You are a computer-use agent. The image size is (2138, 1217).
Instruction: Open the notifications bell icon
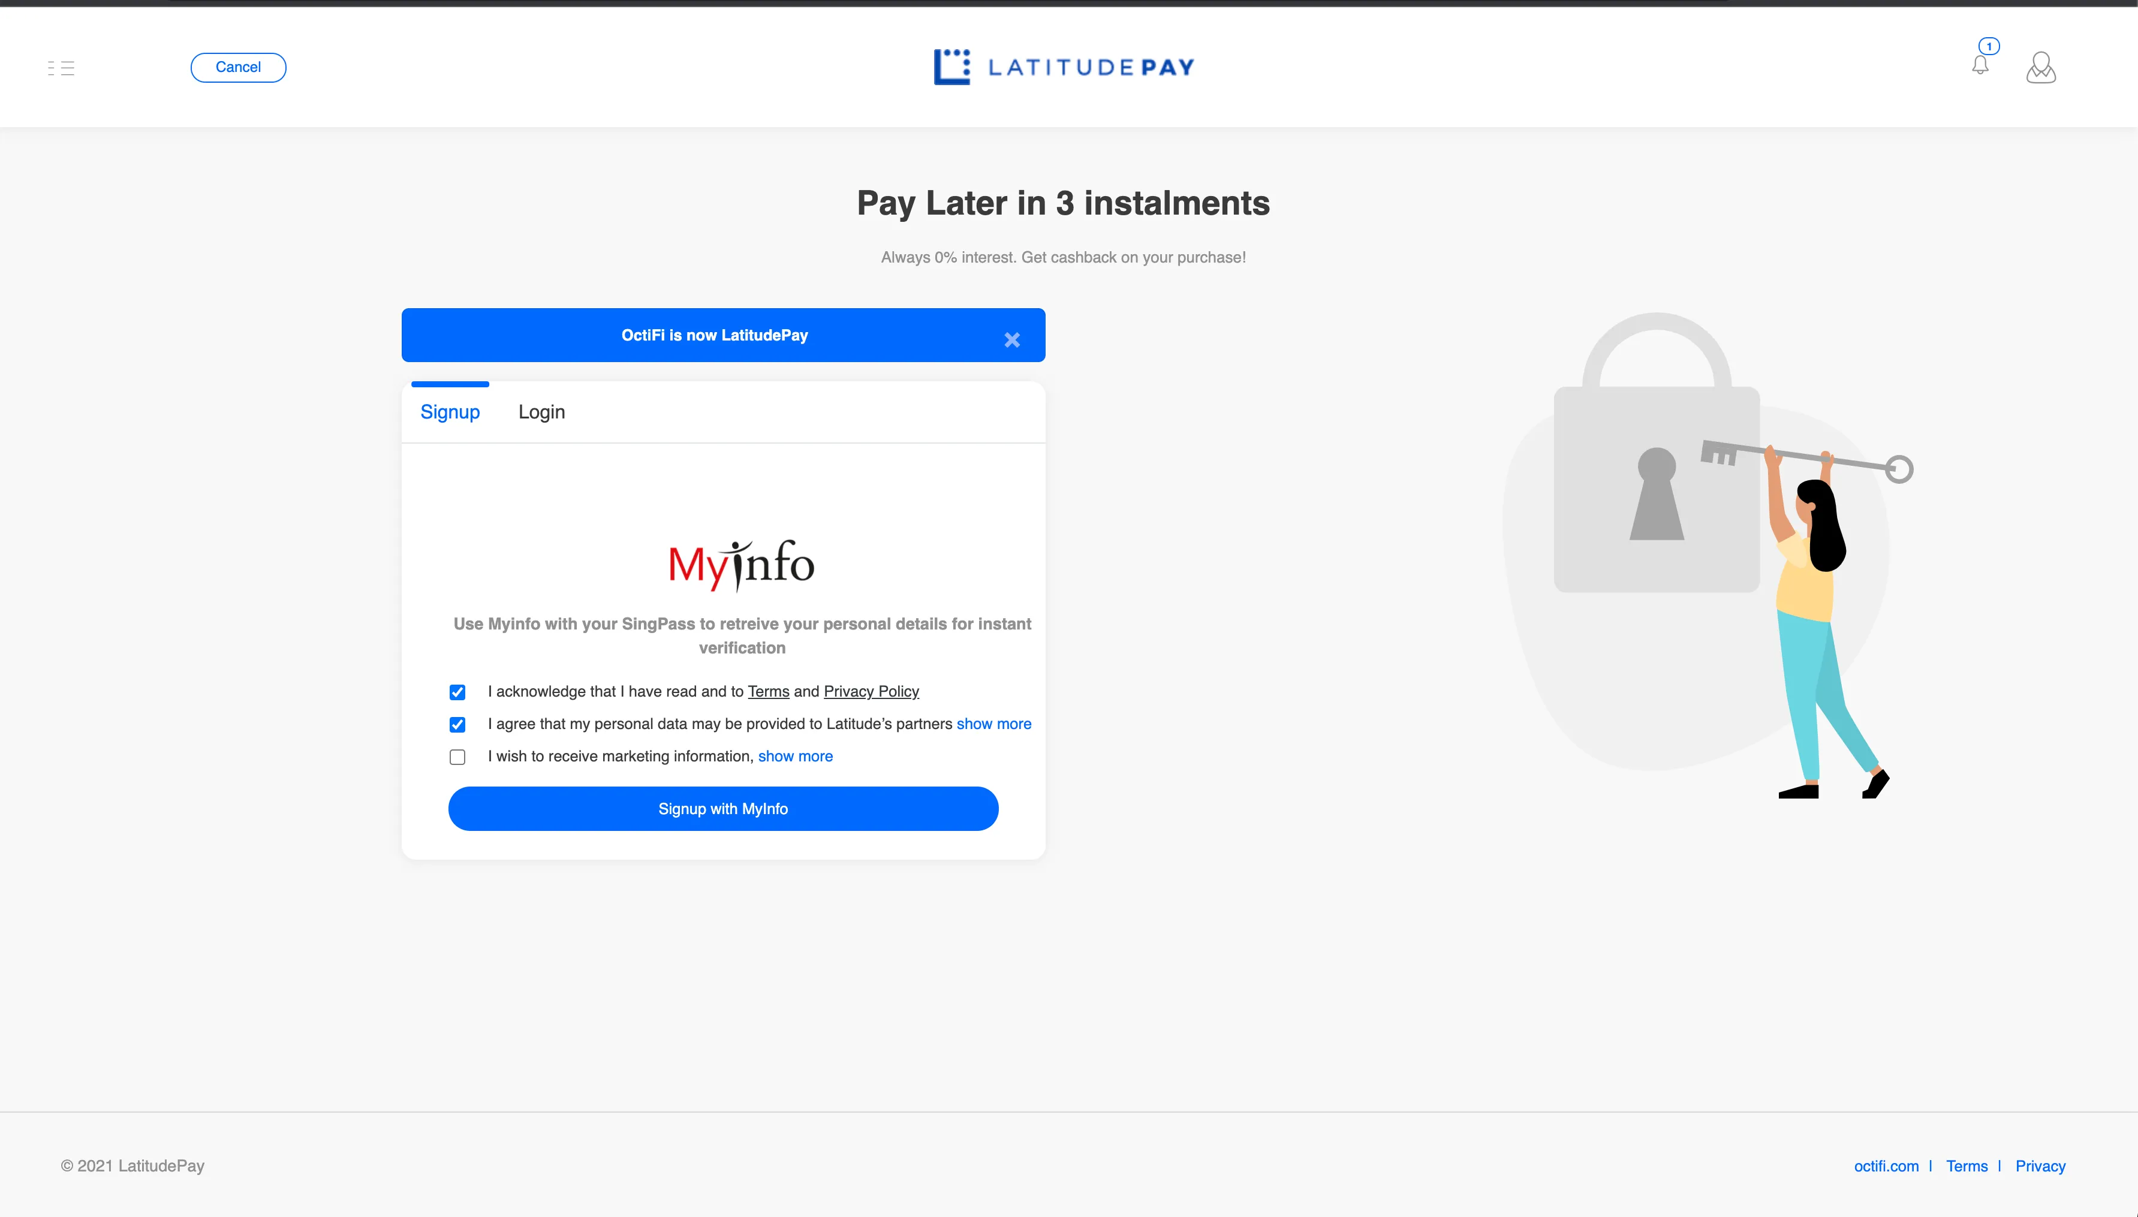pyautogui.click(x=1980, y=65)
